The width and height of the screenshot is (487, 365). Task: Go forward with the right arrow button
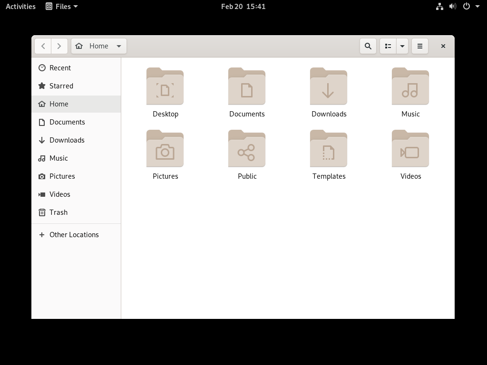coord(59,46)
